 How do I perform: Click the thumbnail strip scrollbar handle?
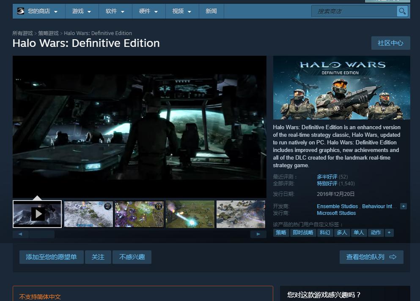(x=42, y=234)
